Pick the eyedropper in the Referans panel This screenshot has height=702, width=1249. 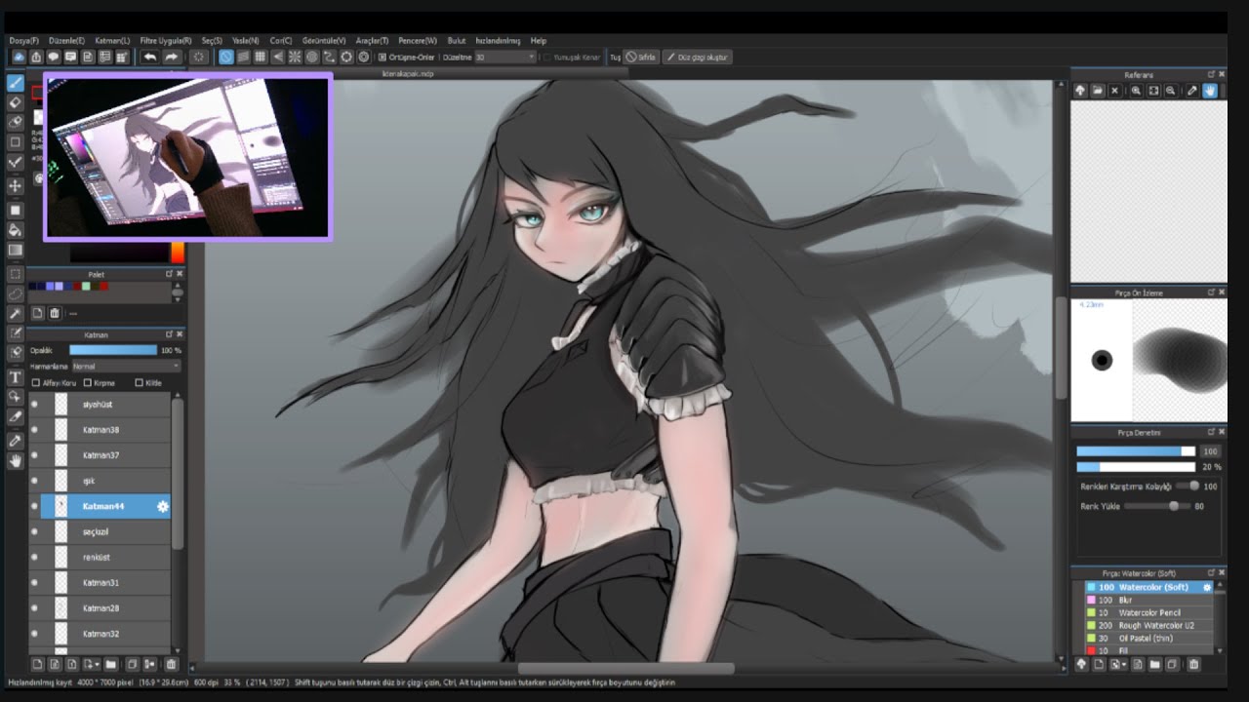[1191, 91]
